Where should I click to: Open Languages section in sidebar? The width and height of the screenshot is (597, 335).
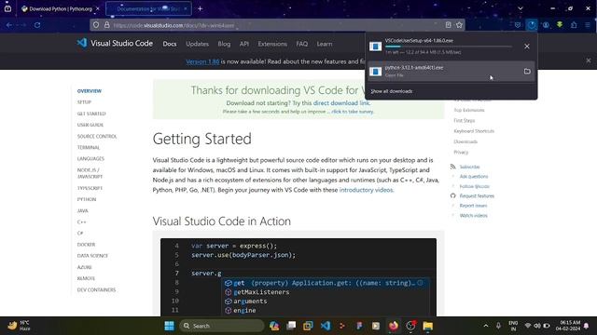pyautogui.click(x=90, y=159)
